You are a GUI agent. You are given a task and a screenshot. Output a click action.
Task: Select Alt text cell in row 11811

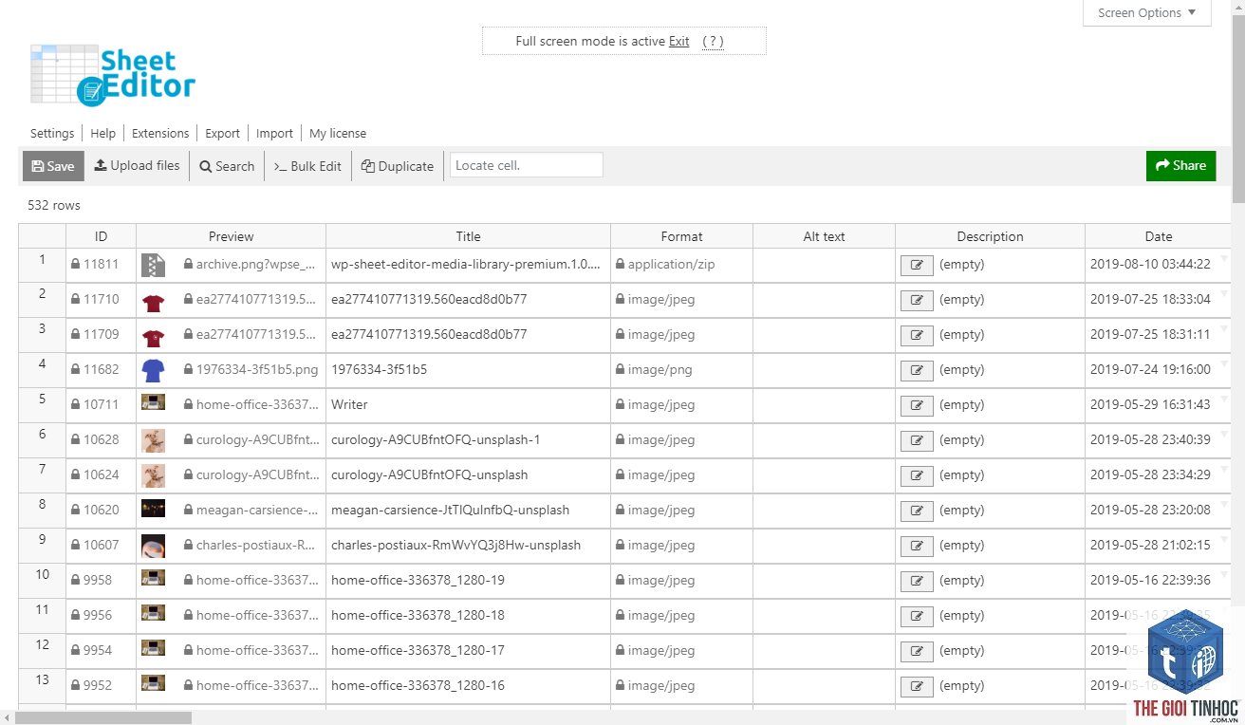pyautogui.click(x=824, y=266)
